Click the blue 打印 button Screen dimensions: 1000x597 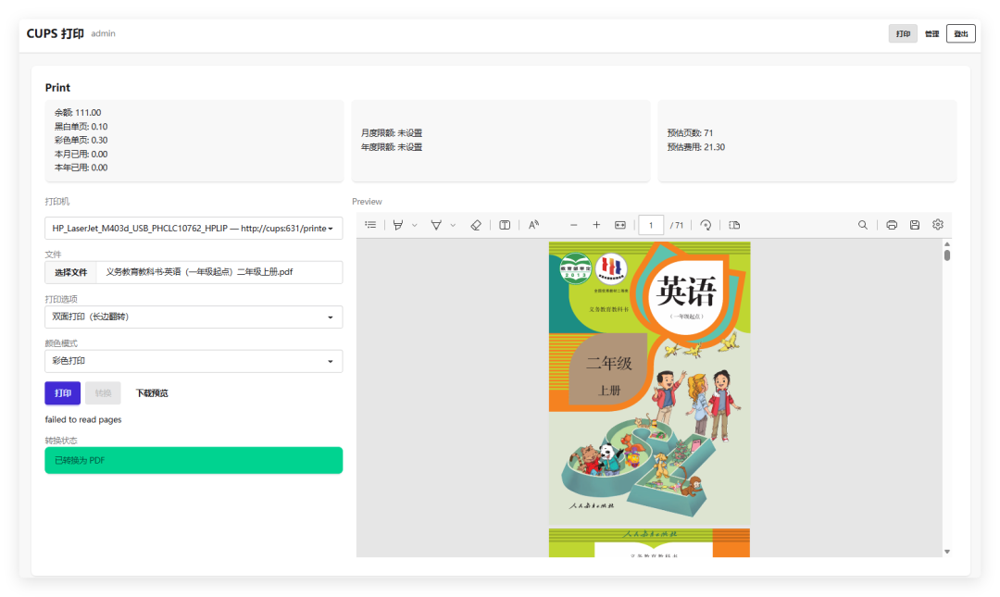(x=63, y=392)
